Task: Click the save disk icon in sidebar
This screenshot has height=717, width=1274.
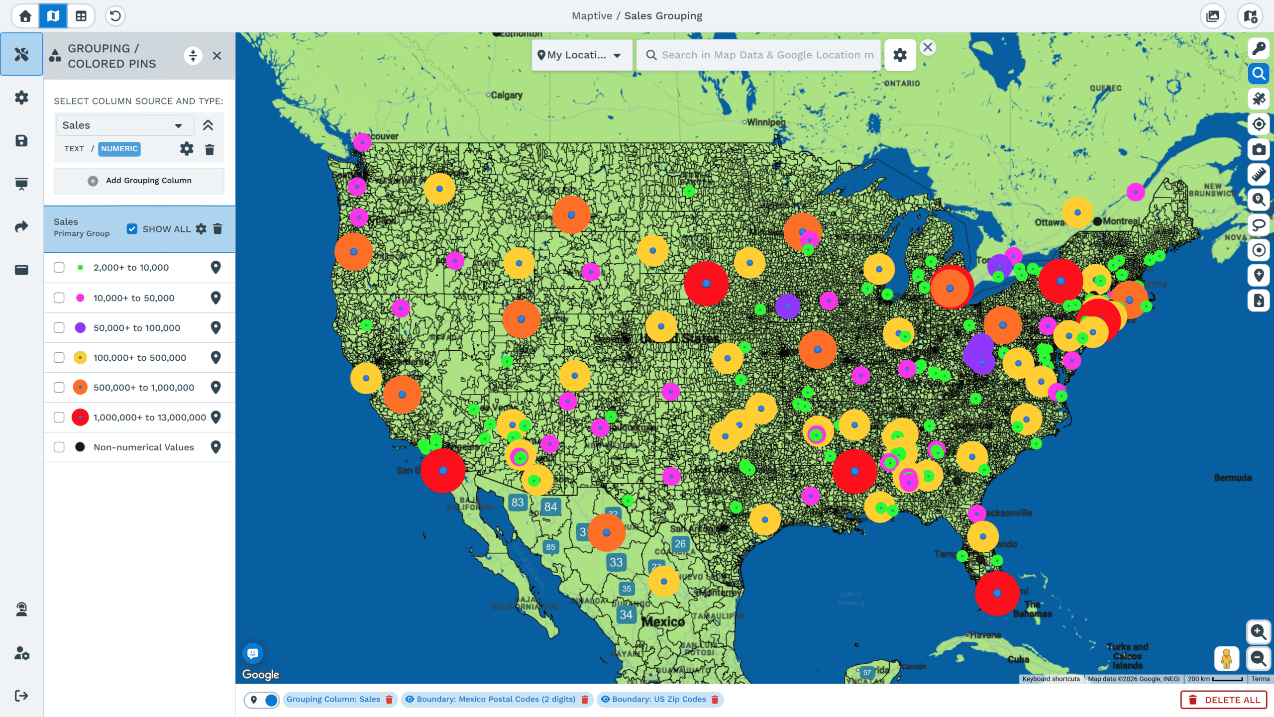Action: click(21, 141)
